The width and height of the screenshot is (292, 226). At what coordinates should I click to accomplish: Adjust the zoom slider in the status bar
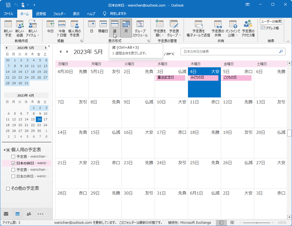tap(257, 223)
